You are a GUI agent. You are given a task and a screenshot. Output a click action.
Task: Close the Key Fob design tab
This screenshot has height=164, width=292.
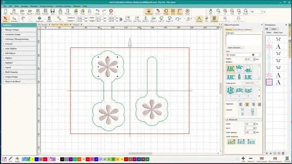(70, 25)
